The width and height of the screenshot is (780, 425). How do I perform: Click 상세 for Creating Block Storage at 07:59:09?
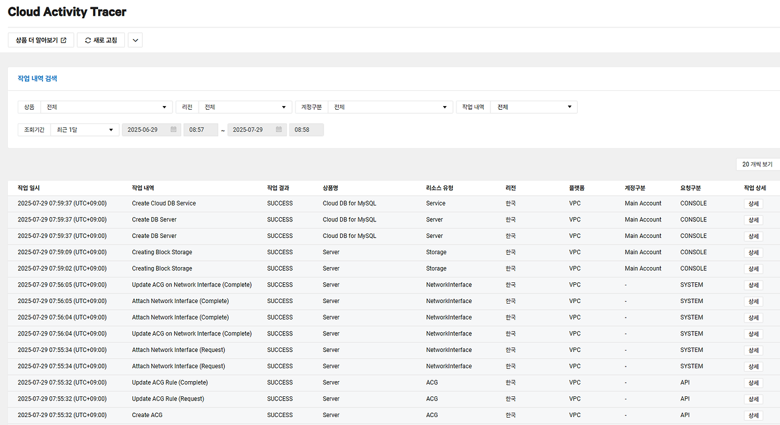pyautogui.click(x=753, y=252)
